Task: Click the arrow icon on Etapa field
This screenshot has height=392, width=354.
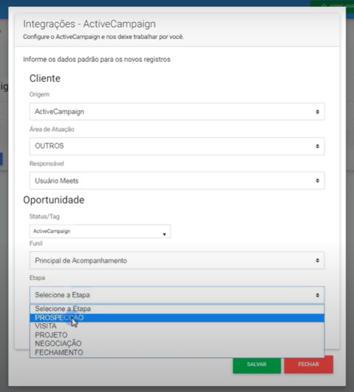Action: click(x=317, y=296)
